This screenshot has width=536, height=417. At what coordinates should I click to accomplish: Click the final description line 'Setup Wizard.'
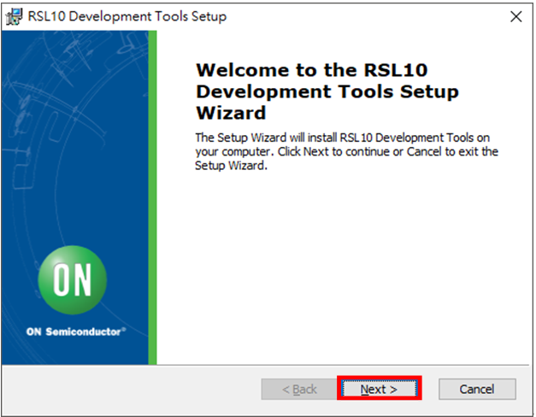click(232, 166)
